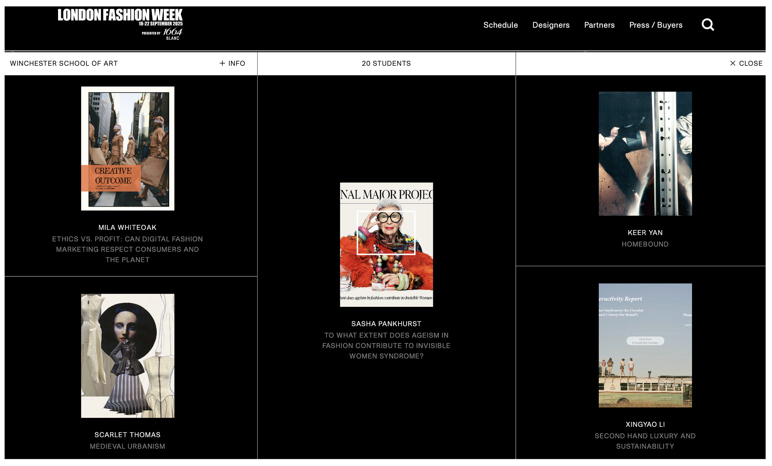Click the search magnifier icon
This screenshot has width=772, height=466.
(707, 25)
